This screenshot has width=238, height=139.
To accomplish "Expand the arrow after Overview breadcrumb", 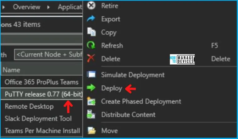I will (48, 7).
